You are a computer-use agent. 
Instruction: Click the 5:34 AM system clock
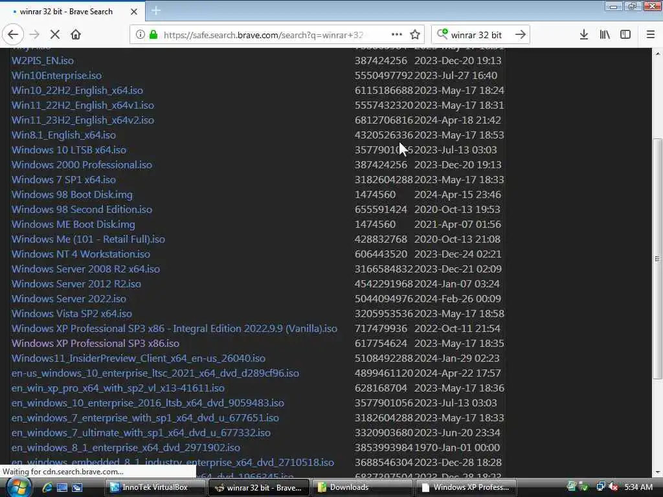638,487
